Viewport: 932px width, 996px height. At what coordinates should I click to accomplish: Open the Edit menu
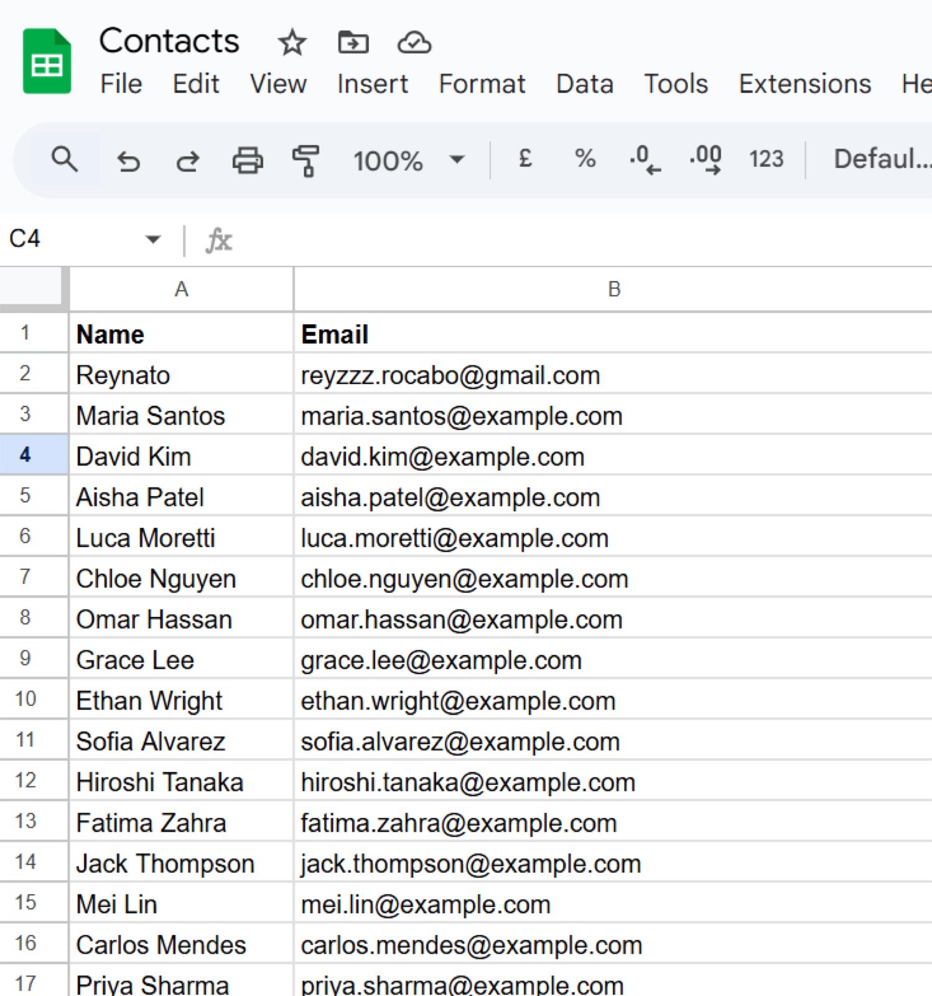196,84
